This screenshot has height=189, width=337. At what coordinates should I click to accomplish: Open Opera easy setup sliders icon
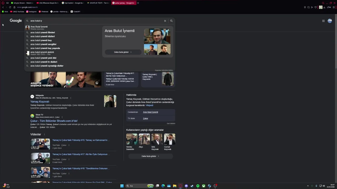click(334, 7)
